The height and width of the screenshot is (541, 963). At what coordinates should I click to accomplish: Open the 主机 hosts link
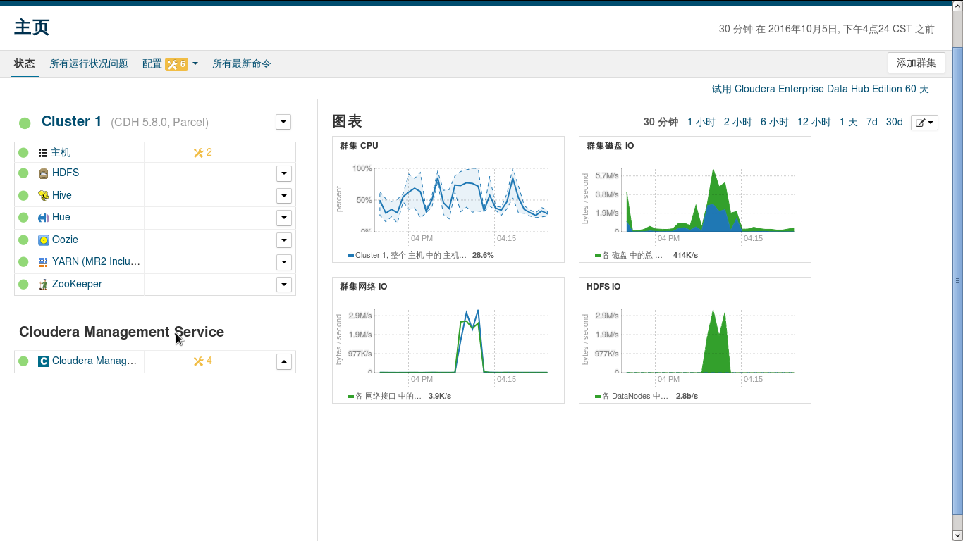(61, 153)
